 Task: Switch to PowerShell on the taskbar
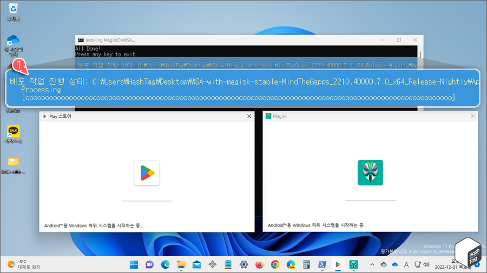322,265
